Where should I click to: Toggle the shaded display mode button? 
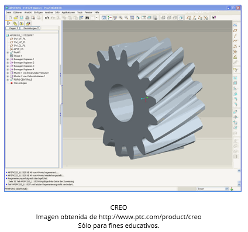[x=181, y=18]
